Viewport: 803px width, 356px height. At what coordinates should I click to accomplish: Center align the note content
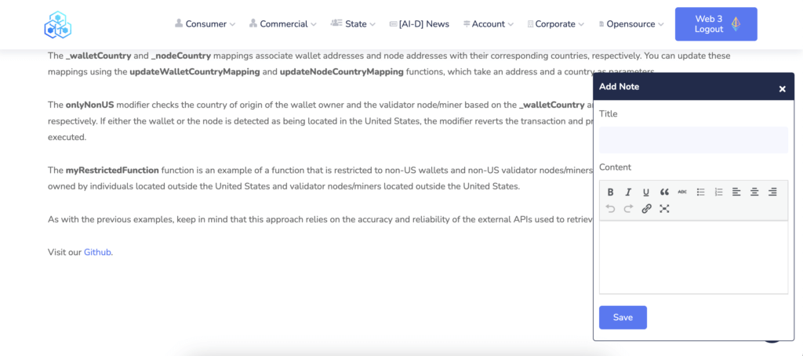coord(754,192)
